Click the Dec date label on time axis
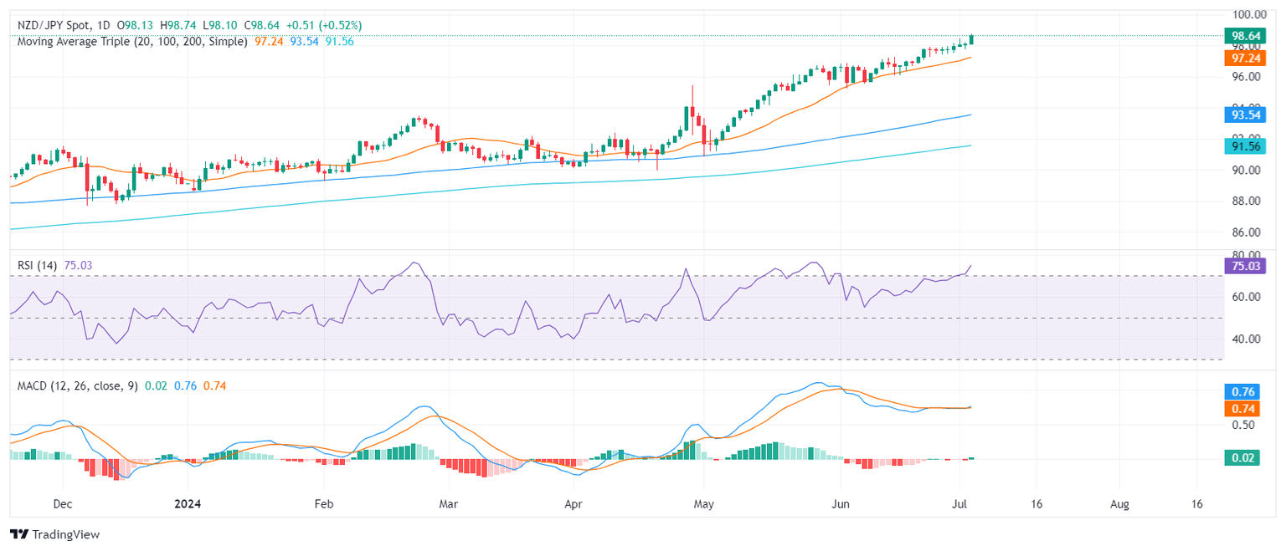 pyautogui.click(x=64, y=505)
